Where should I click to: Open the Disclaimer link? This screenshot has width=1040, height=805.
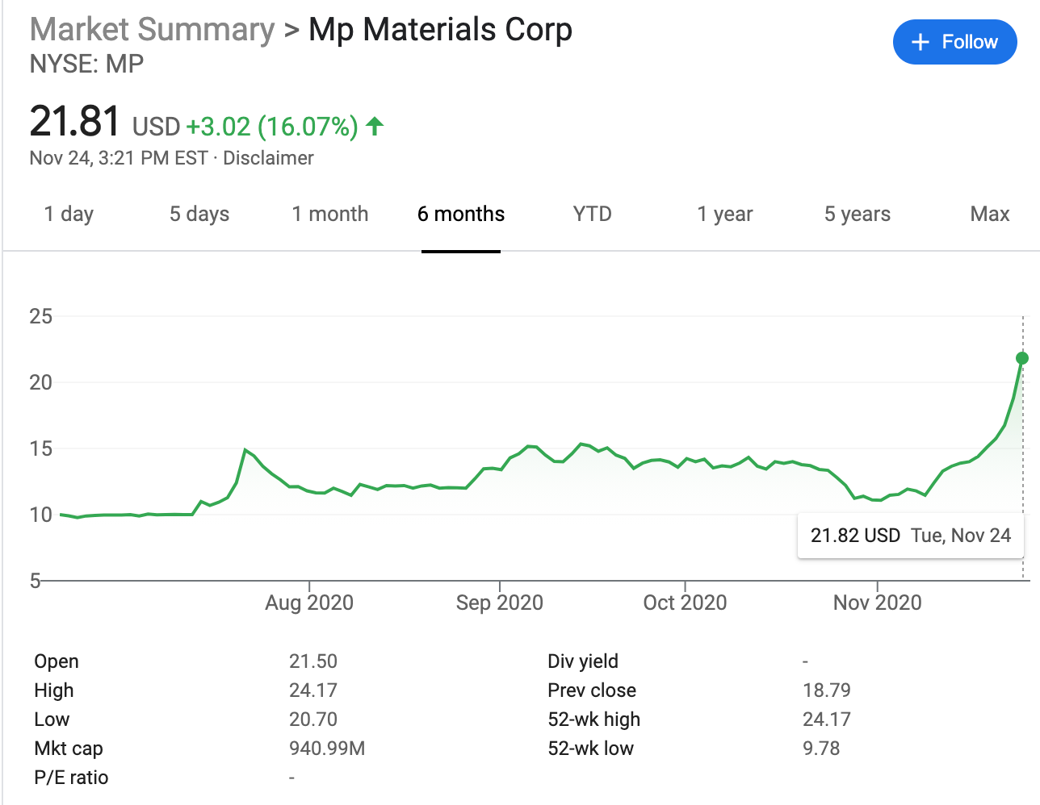click(x=268, y=158)
